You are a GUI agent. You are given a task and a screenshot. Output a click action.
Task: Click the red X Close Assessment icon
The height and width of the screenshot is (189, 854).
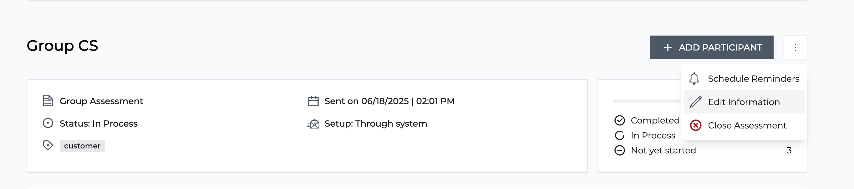pos(695,126)
